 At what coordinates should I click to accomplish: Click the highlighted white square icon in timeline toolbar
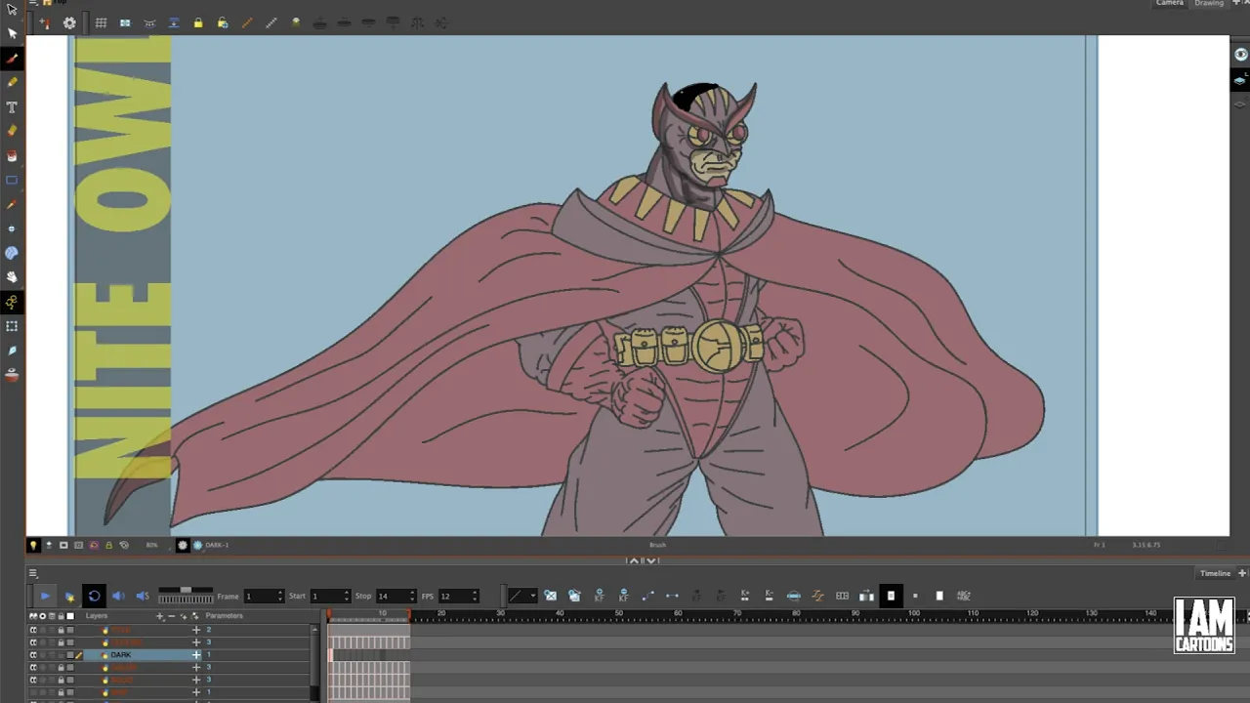pyautogui.click(x=891, y=596)
